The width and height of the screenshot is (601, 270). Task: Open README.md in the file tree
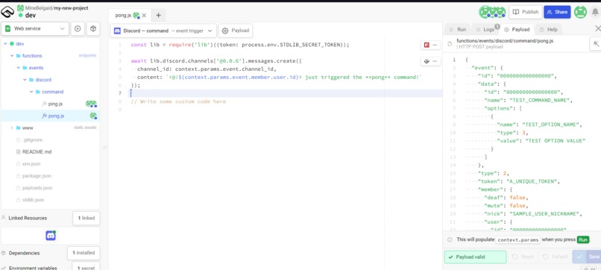pyautogui.click(x=37, y=152)
